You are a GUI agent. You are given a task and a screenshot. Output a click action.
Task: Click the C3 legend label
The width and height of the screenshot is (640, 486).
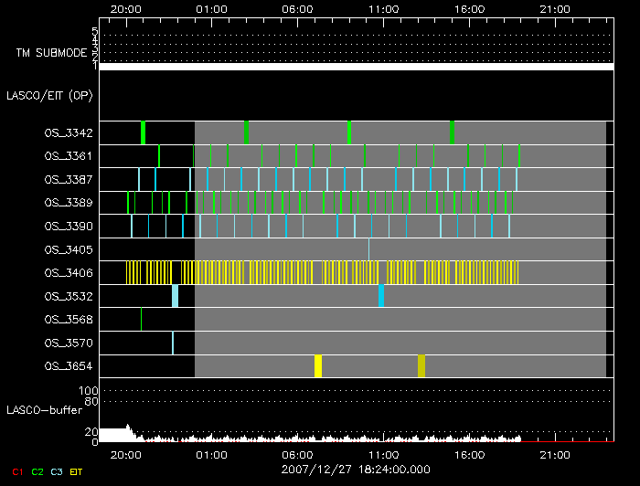pyautogui.click(x=57, y=471)
